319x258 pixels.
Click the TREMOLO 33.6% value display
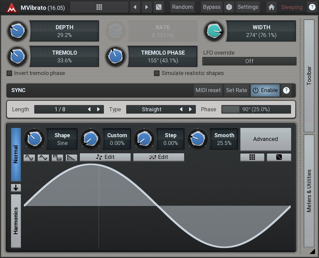pyautogui.click(x=64, y=56)
